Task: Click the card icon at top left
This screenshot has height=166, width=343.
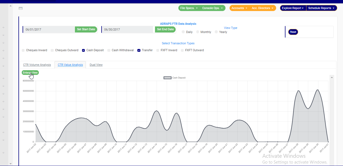Action: [x=21, y=8]
